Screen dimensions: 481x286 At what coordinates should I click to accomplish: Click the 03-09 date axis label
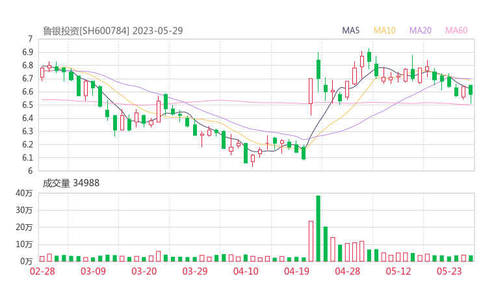[93, 271]
